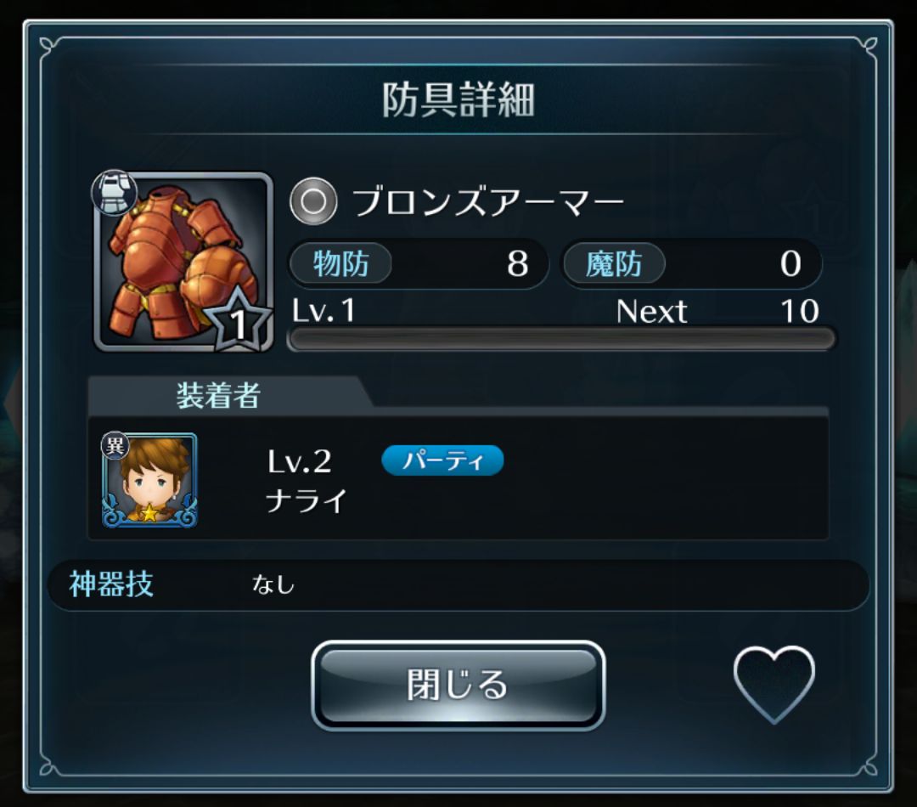917x807 pixels.
Task: Click the 魔防 stat label
Action: tap(614, 263)
